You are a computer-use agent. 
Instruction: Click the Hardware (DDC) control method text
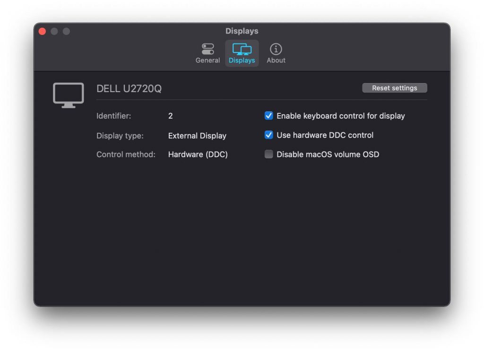(x=198, y=154)
